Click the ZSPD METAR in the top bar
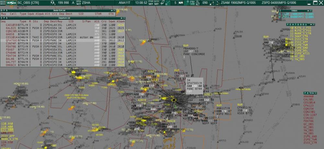This screenshot has width=324, height=149. [279, 3]
